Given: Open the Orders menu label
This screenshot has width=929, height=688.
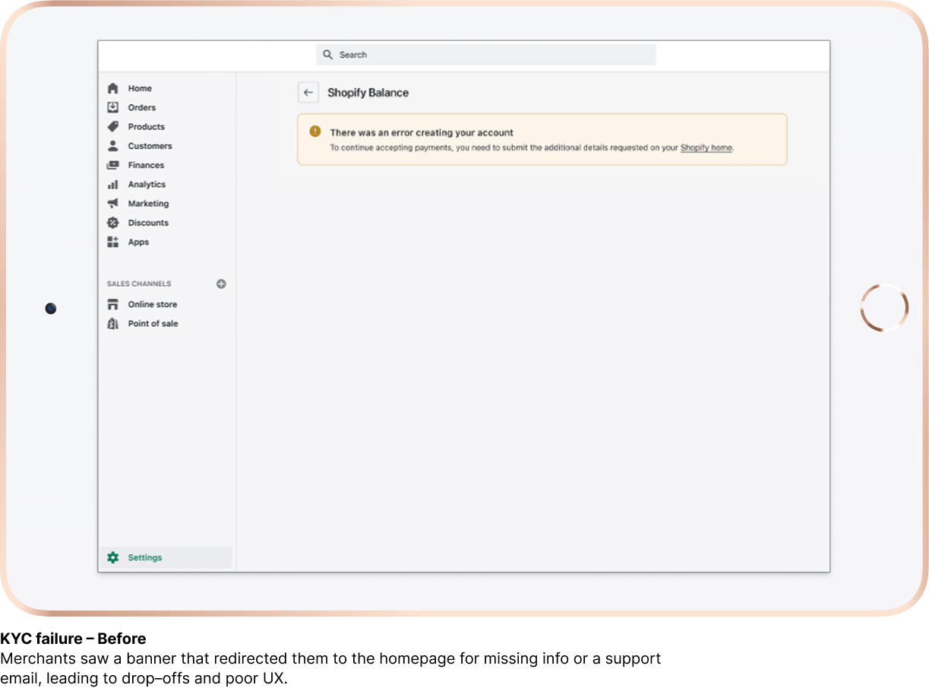Looking at the screenshot, I should tap(142, 107).
